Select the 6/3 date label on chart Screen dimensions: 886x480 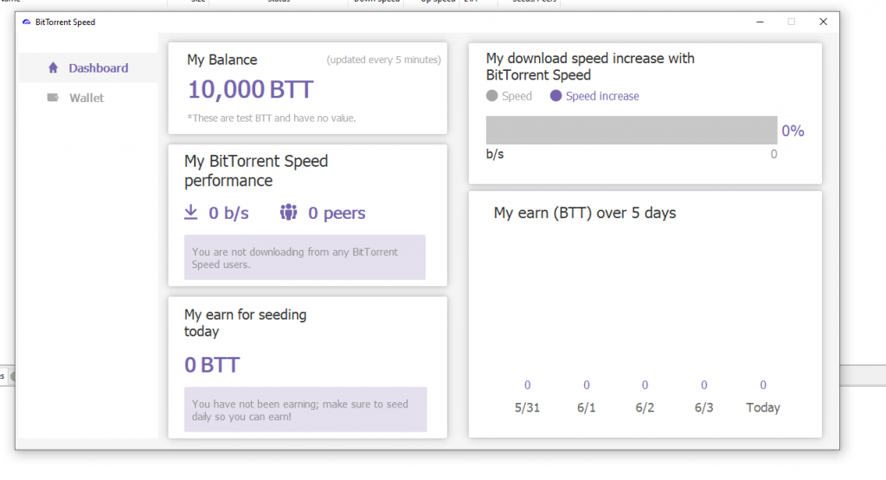tap(704, 407)
